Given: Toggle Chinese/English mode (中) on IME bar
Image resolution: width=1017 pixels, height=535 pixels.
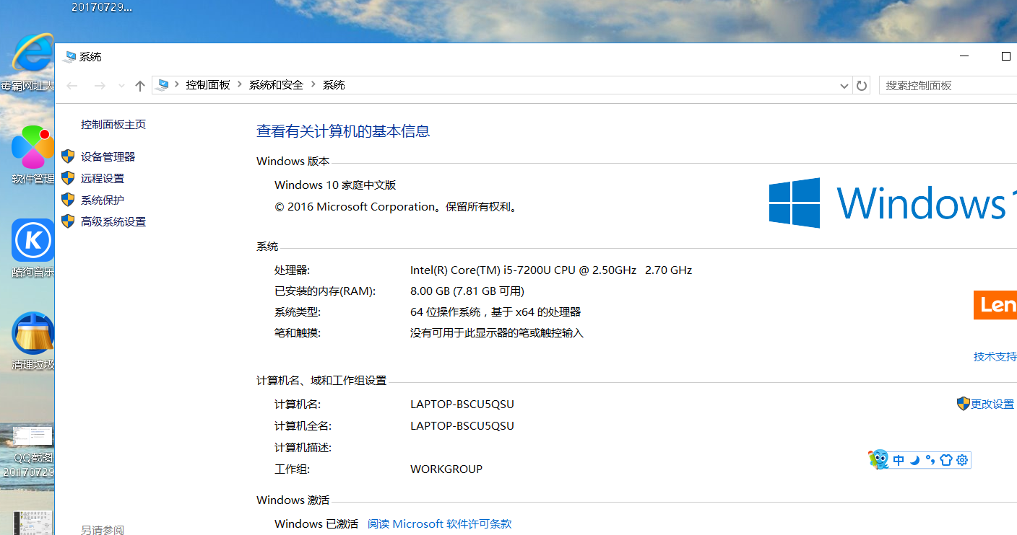Looking at the screenshot, I should pyautogui.click(x=899, y=460).
